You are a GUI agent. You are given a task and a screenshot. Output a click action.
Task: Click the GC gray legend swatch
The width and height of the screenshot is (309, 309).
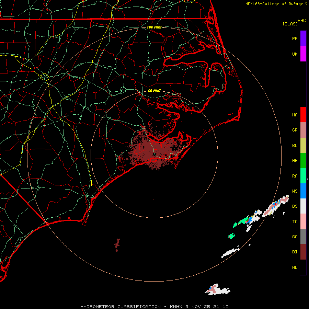303,237
